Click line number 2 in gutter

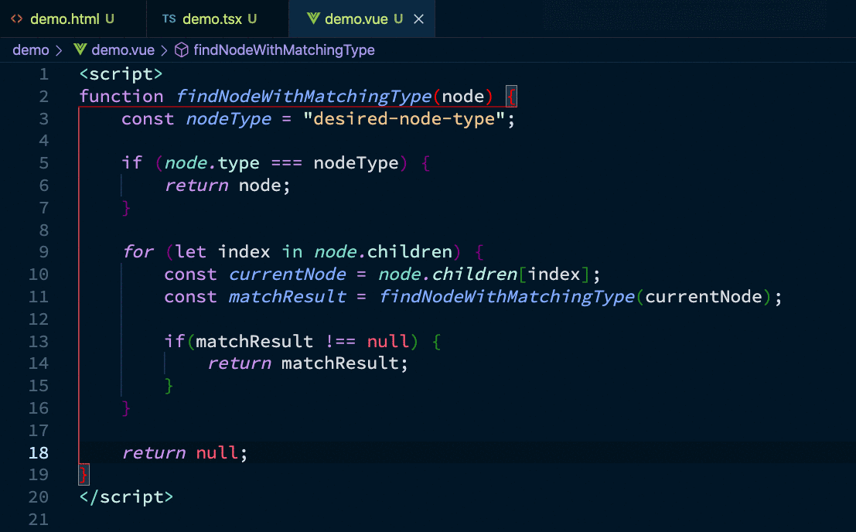pos(43,96)
